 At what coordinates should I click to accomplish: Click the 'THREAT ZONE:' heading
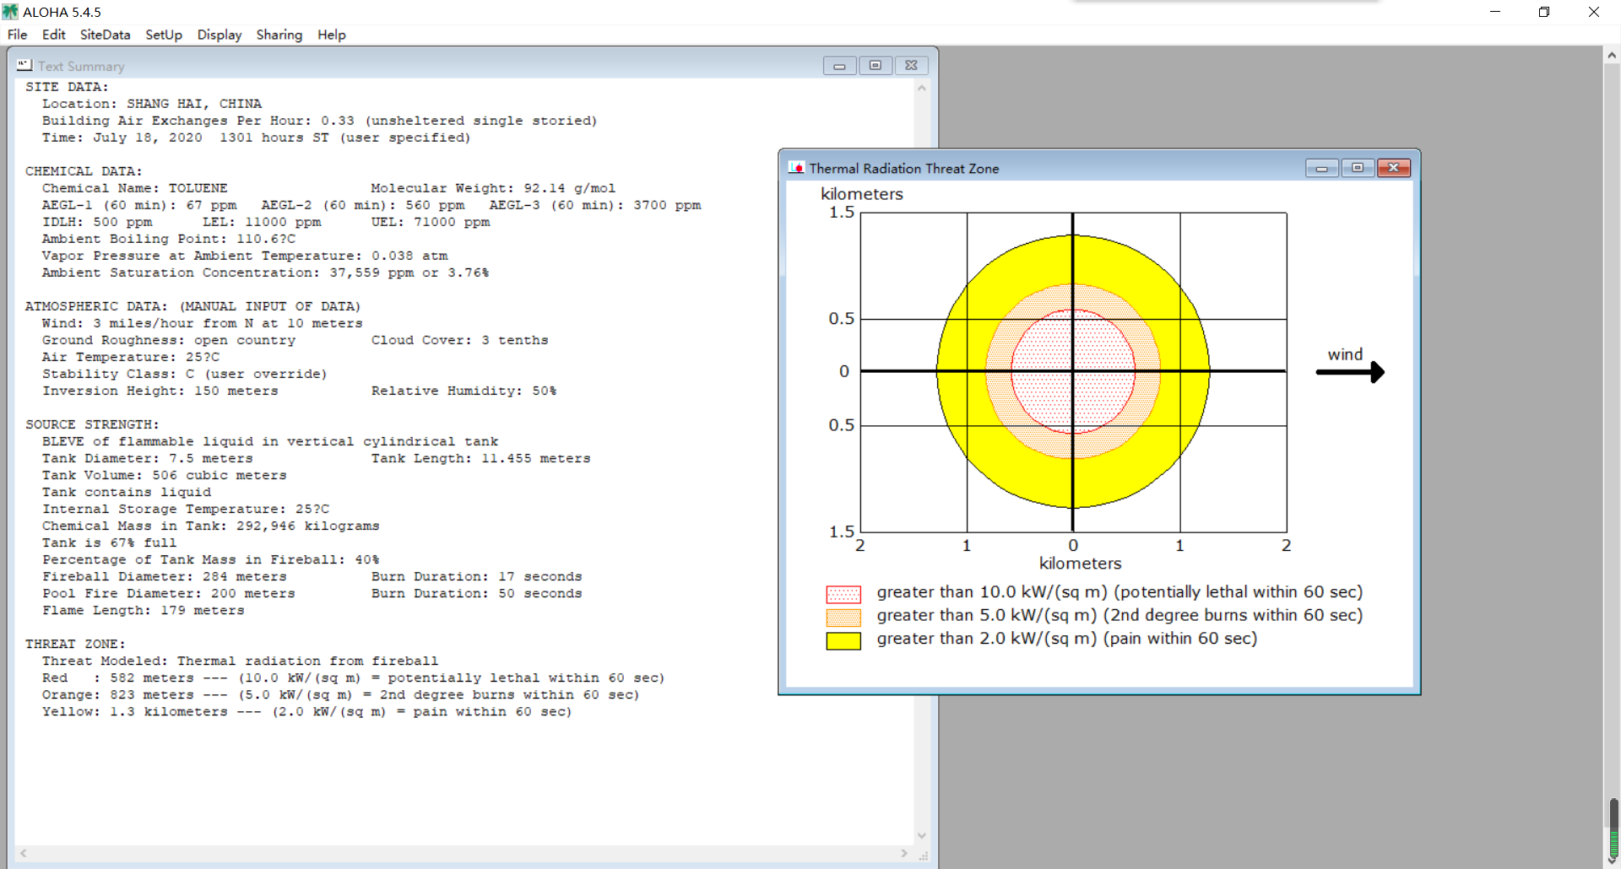tap(75, 644)
